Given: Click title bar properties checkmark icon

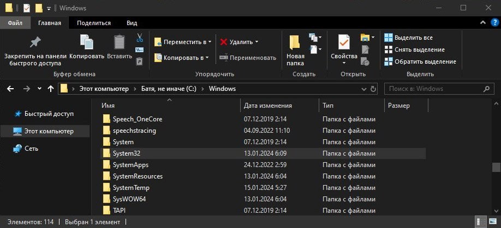Looking at the screenshot, I should point(27,8).
